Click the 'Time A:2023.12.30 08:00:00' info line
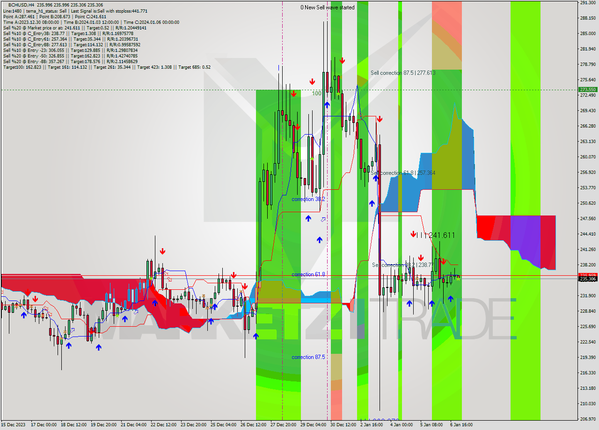The height and width of the screenshot is (430, 599). point(91,22)
